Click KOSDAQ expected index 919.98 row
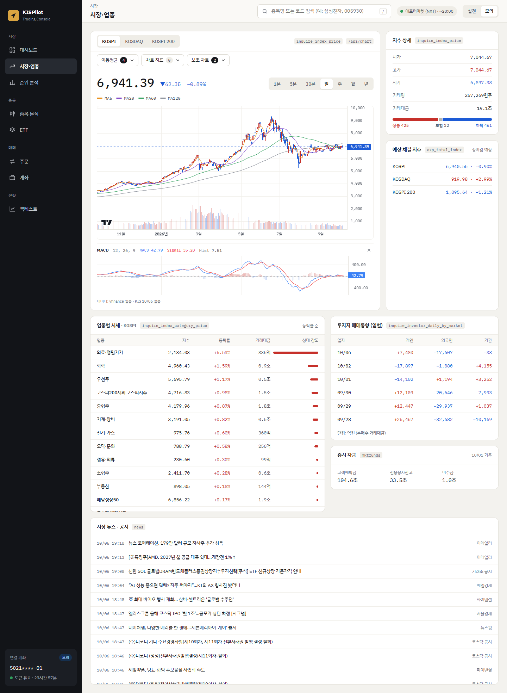507x693 pixels. (442, 179)
